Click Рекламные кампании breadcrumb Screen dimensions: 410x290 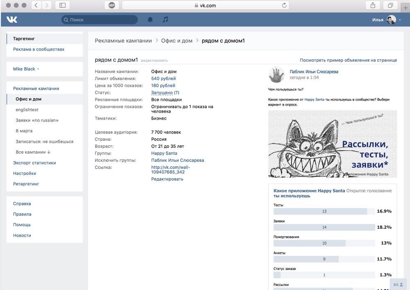click(123, 41)
